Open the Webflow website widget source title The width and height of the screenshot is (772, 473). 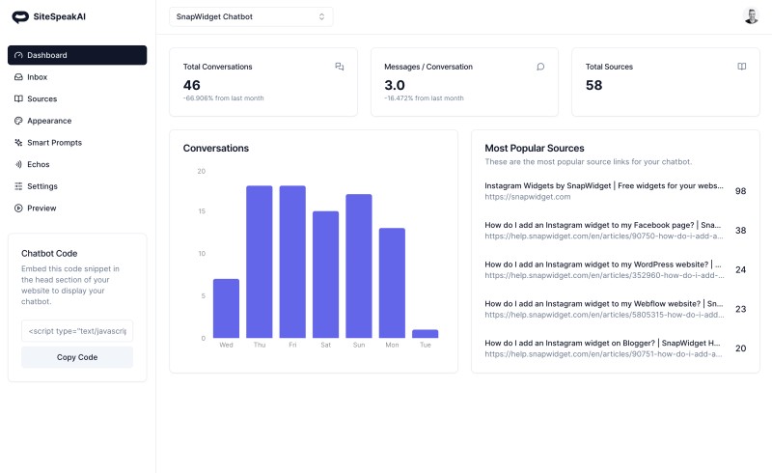click(604, 304)
